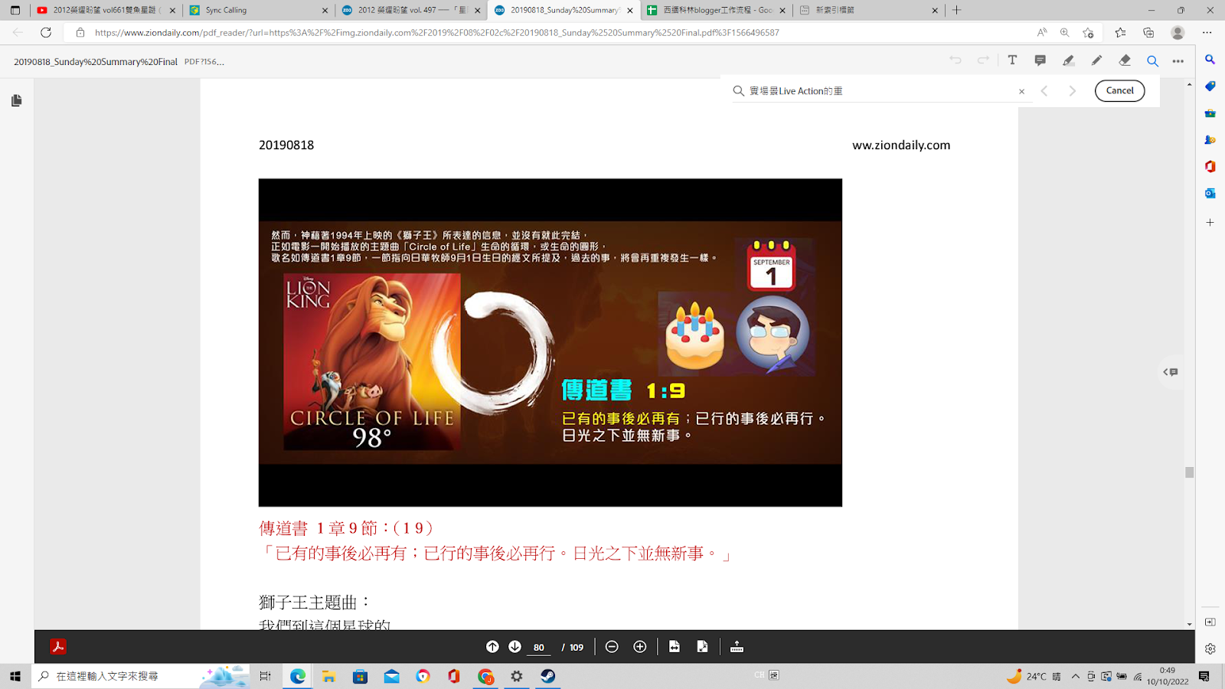
Task: Add this page to favorites
Action: (1088, 33)
